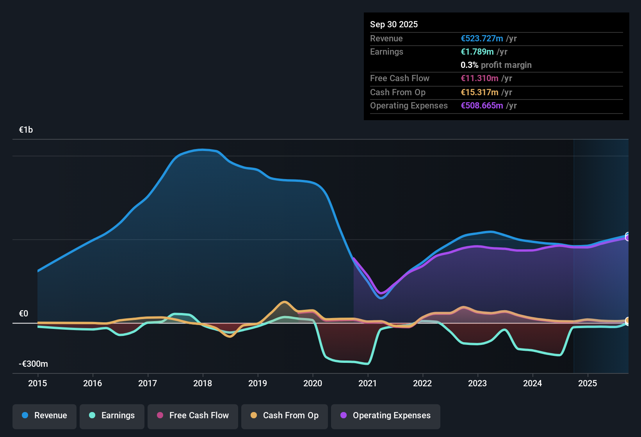Click the orange Cash From Op dot icon
The width and height of the screenshot is (641, 437).
point(253,416)
